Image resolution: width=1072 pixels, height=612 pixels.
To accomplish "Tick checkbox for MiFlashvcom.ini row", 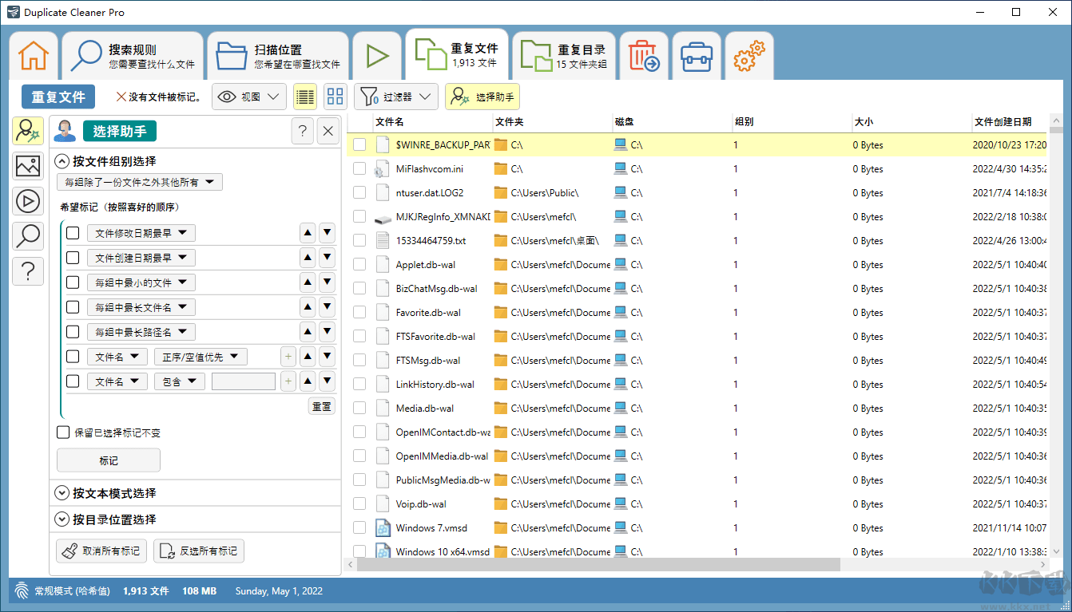I will (359, 169).
